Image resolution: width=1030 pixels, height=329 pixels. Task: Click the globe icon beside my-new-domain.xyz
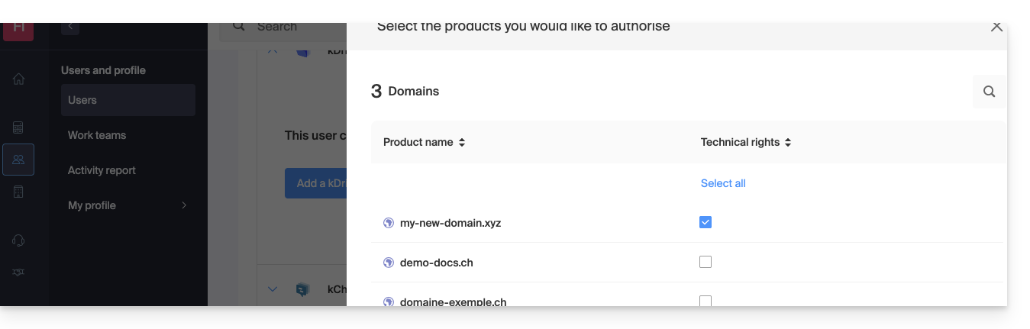pos(389,223)
